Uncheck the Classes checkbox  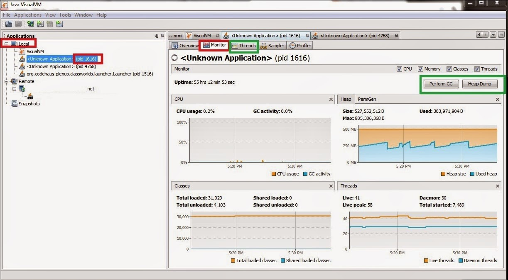click(x=449, y=69)
